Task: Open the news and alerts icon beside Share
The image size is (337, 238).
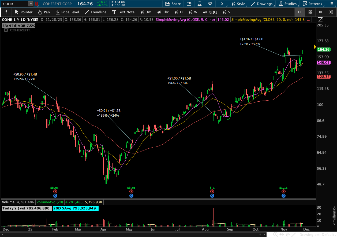Action: pos(189,4)
